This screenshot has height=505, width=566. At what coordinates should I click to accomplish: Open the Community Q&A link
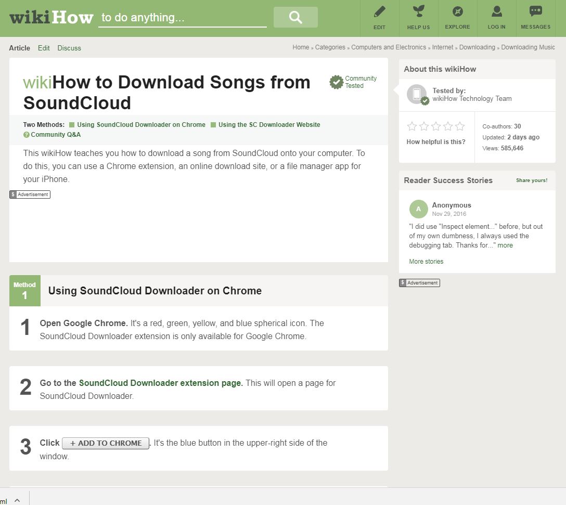point(56,135)
